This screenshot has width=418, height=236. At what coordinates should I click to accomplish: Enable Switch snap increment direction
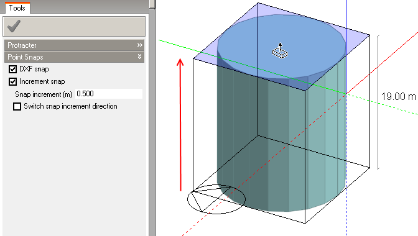(x=17, y=106)
